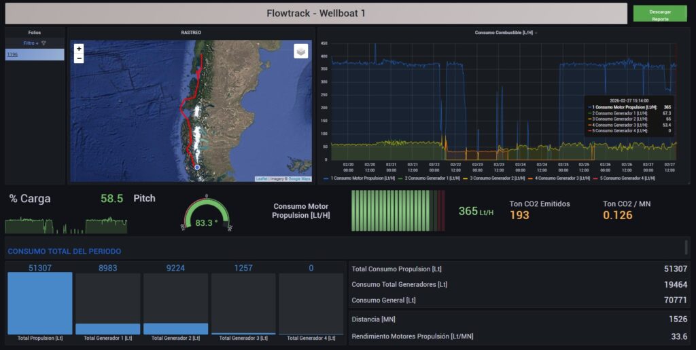This screenshot has height=350, width=696.
Task: Select folio 1196 in the Folios list
Action: [13, 54]
